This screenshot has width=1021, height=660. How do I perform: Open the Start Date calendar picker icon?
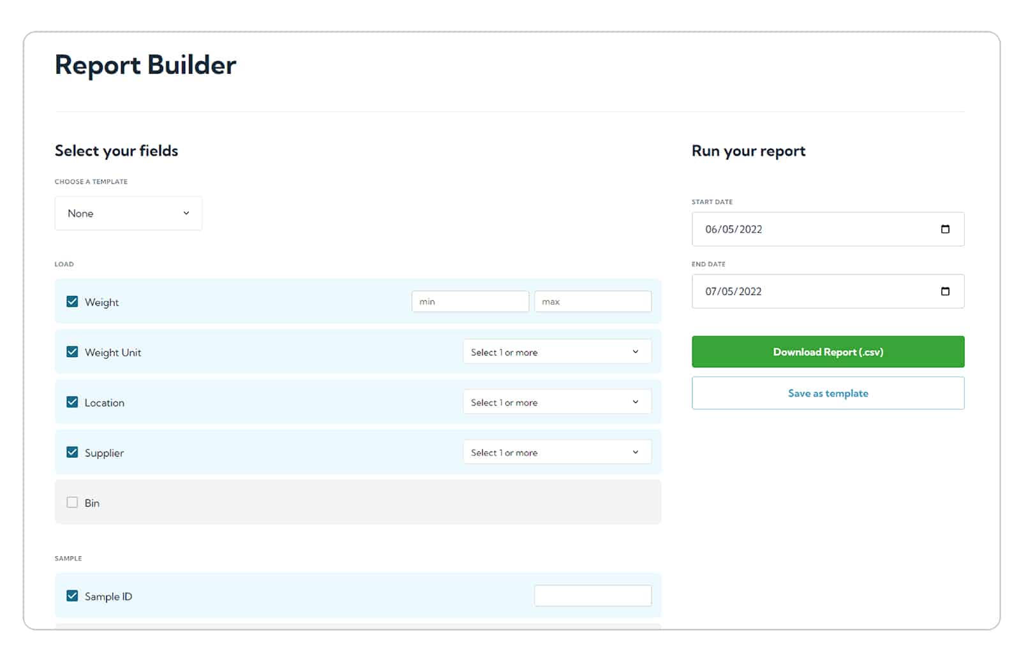(945, 229)
